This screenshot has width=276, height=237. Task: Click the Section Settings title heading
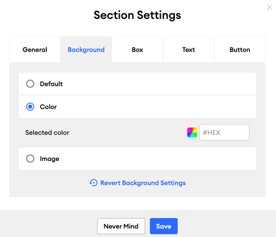pos(137,15)
